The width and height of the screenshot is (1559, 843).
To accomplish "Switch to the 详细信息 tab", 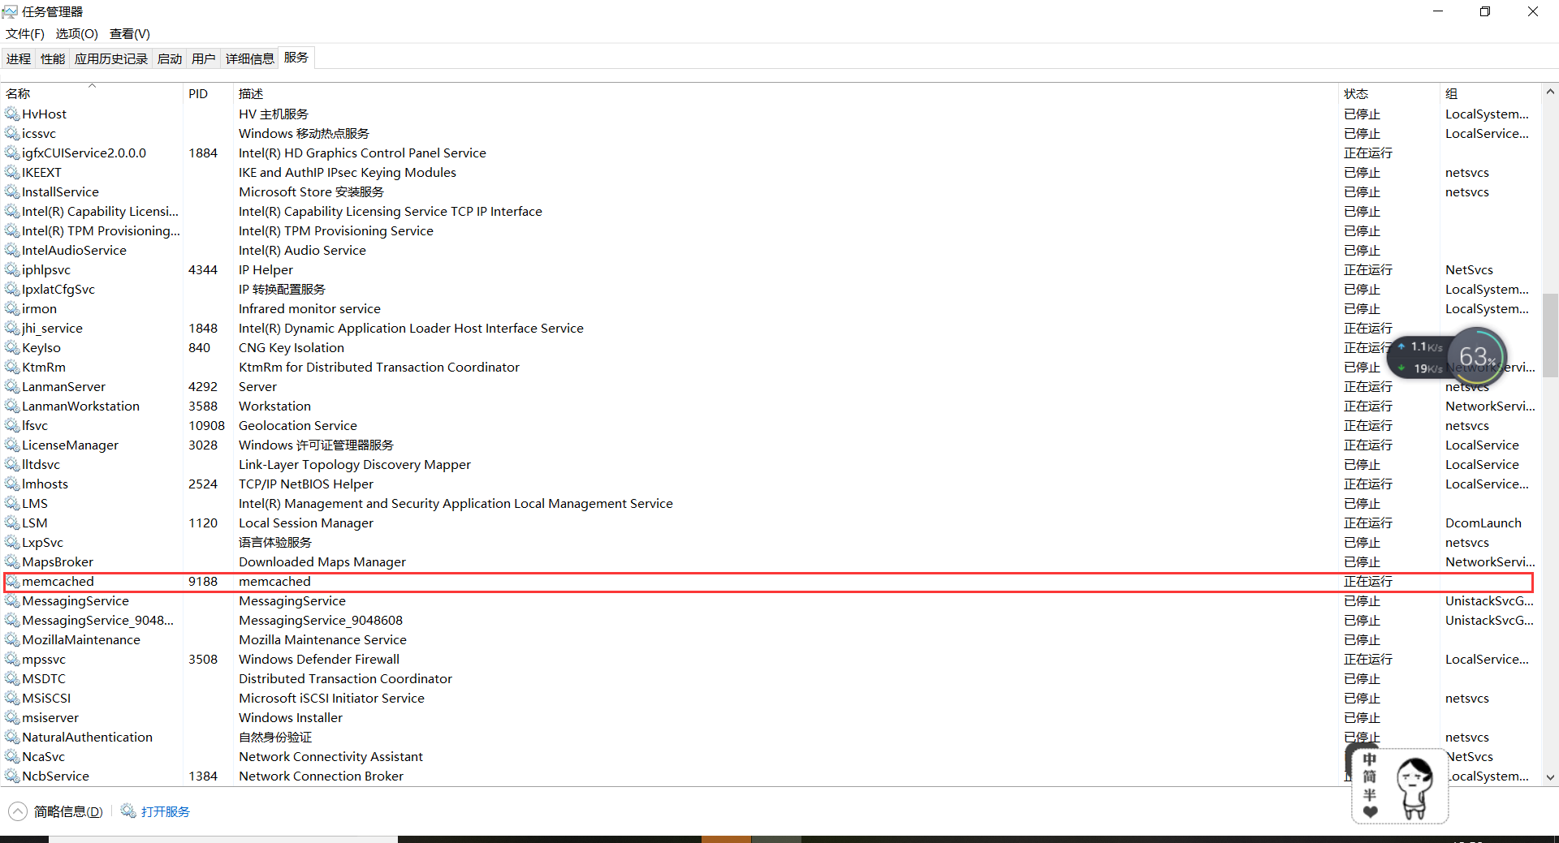I will coord(249,58).
